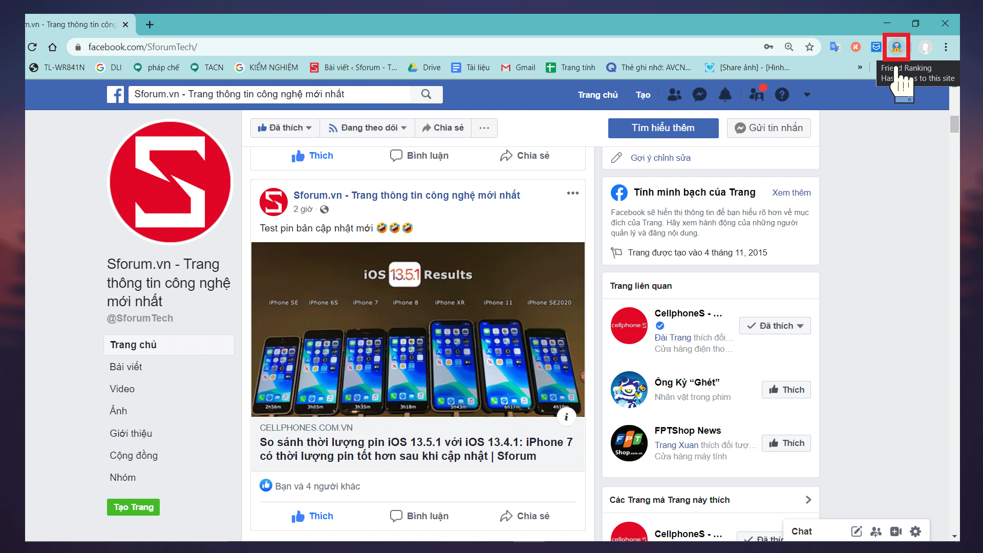The image size is (983, 553).
Task: Open the iOS 13.5.1 Results image
Action: [x=418, y=329]
